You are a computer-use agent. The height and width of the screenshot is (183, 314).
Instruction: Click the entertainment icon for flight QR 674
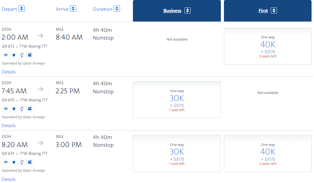coord(30,162)
